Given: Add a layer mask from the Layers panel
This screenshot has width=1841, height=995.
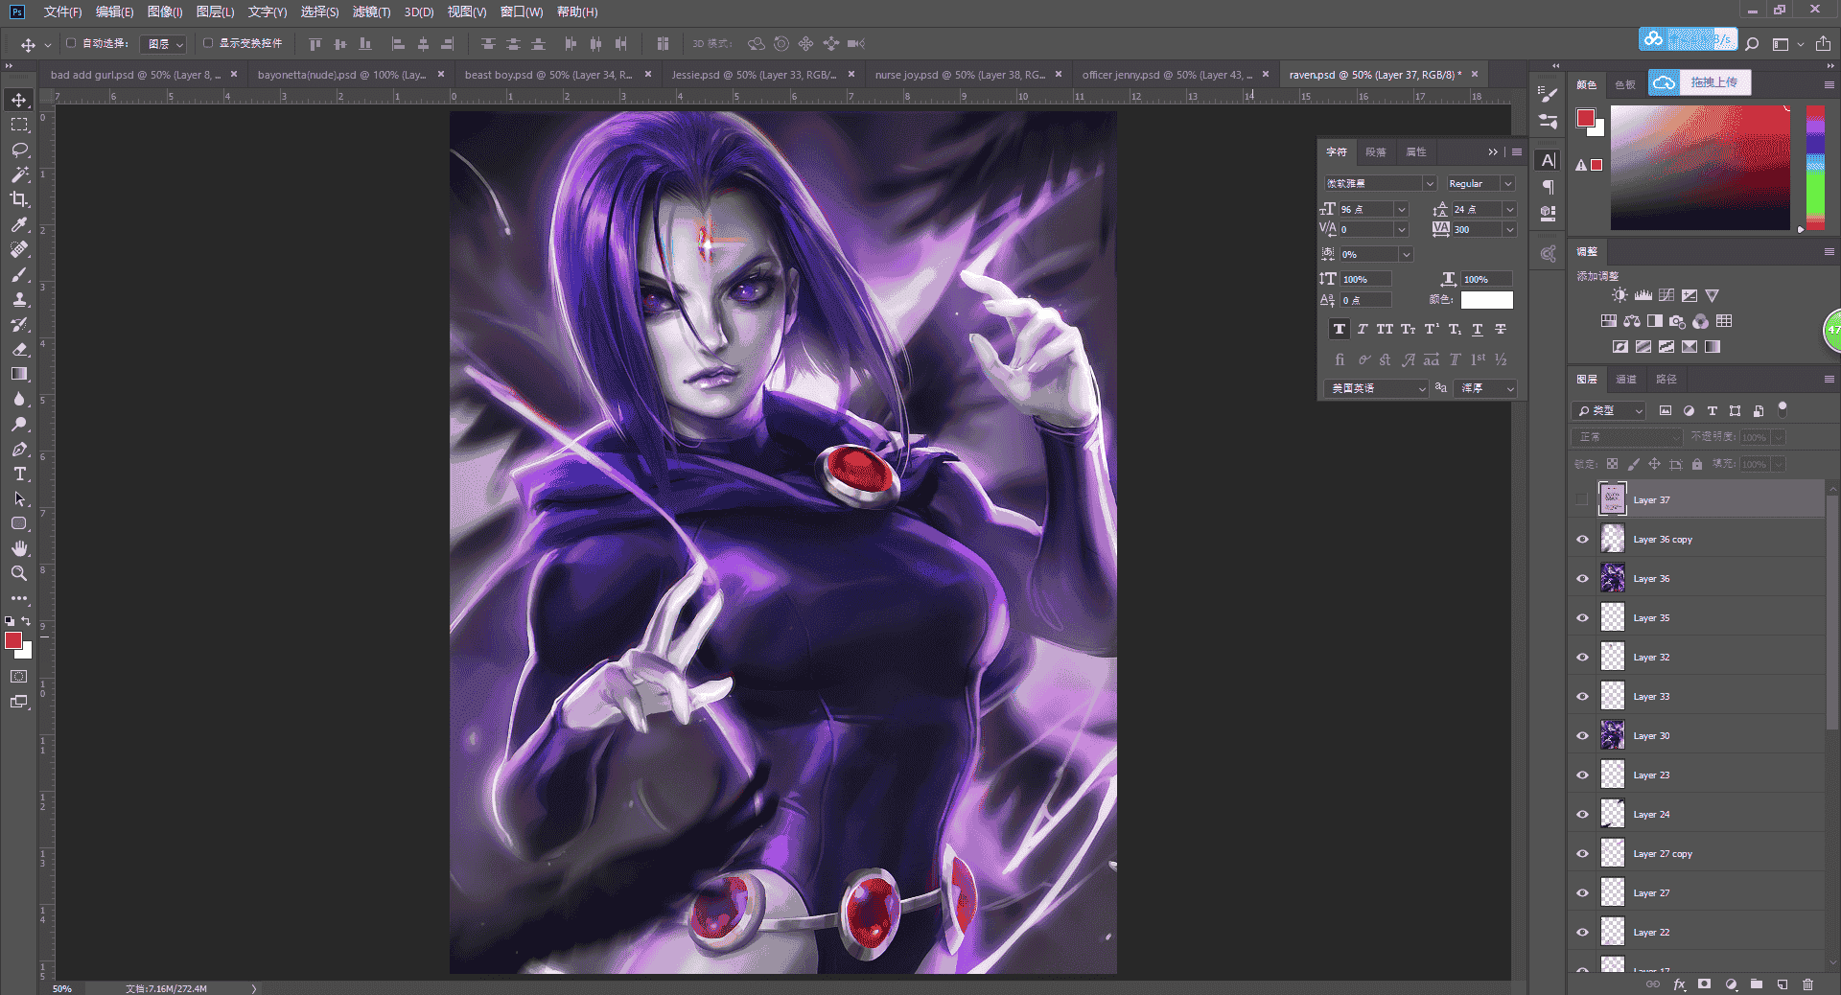Looking at the screenshot, I should (1704, 983).
